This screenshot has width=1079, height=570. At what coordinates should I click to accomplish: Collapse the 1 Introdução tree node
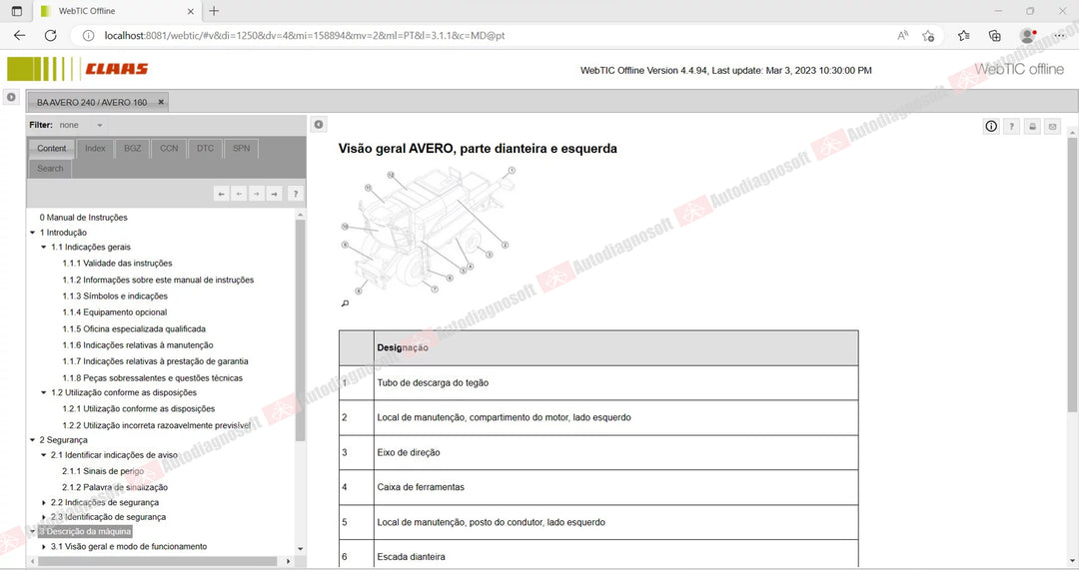coord(32,233)
